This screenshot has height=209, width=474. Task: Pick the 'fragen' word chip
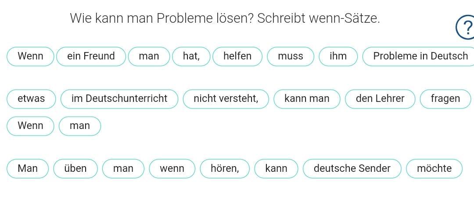click(x=445, y=99)
